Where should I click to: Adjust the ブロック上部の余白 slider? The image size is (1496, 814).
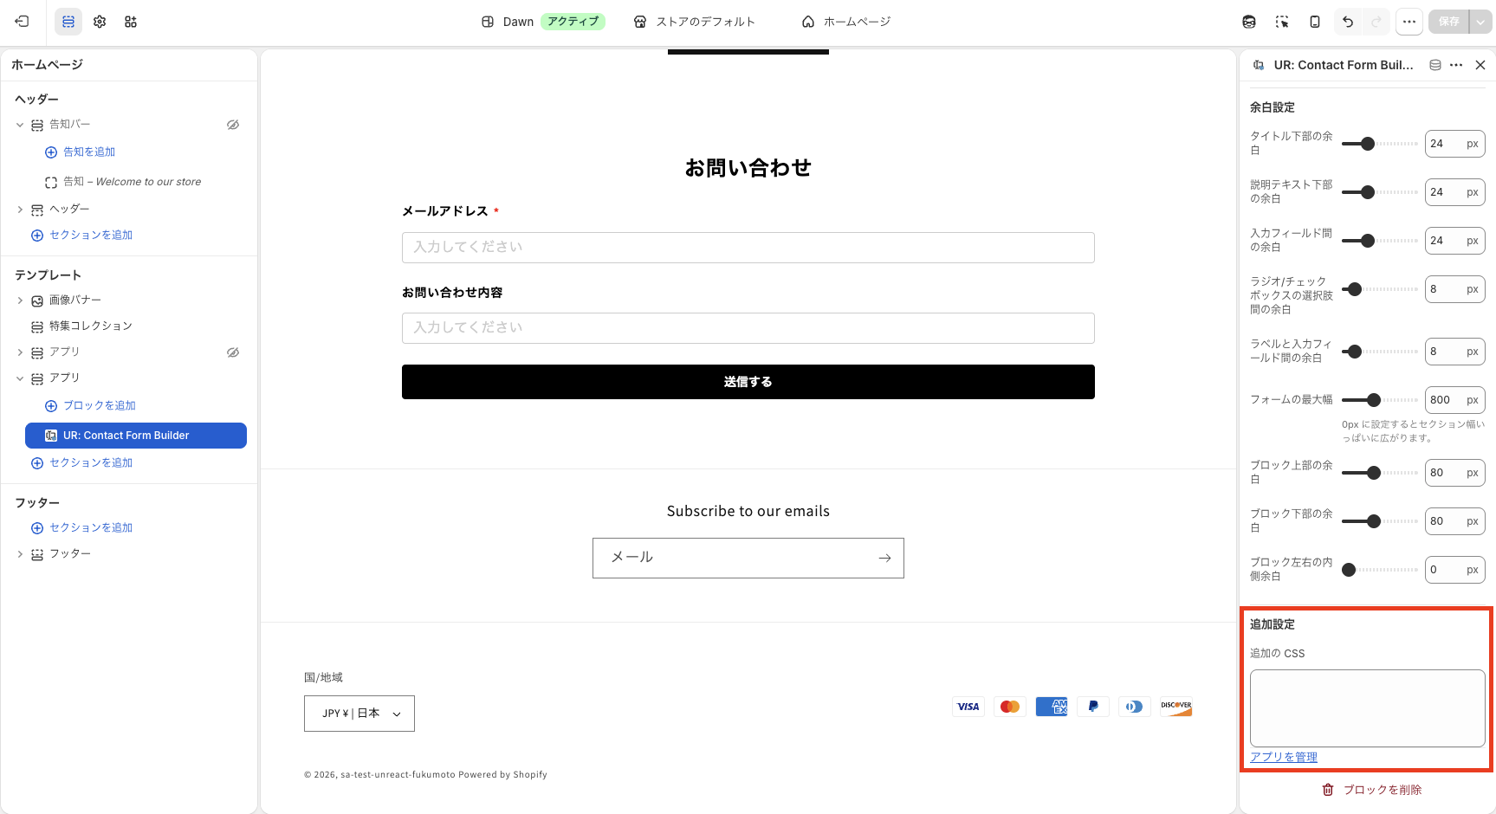[1379, 473]
